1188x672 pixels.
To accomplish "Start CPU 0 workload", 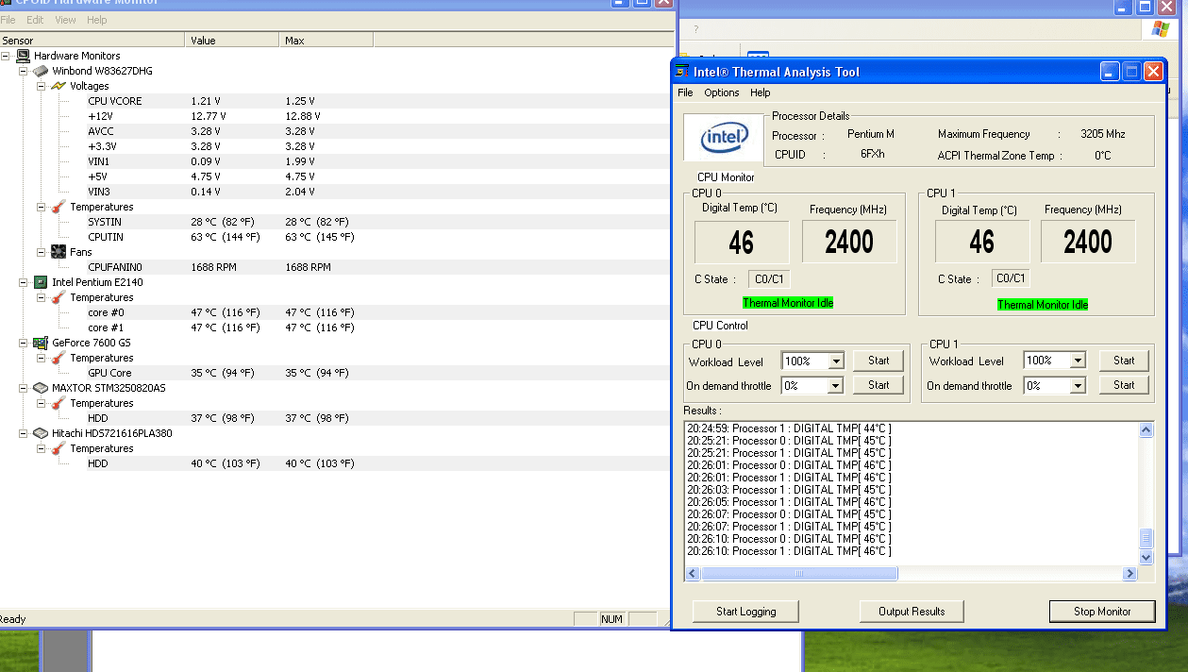I will [x=878, y=361].
